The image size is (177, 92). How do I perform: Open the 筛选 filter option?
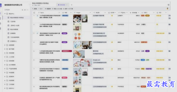tap(54, 9)
